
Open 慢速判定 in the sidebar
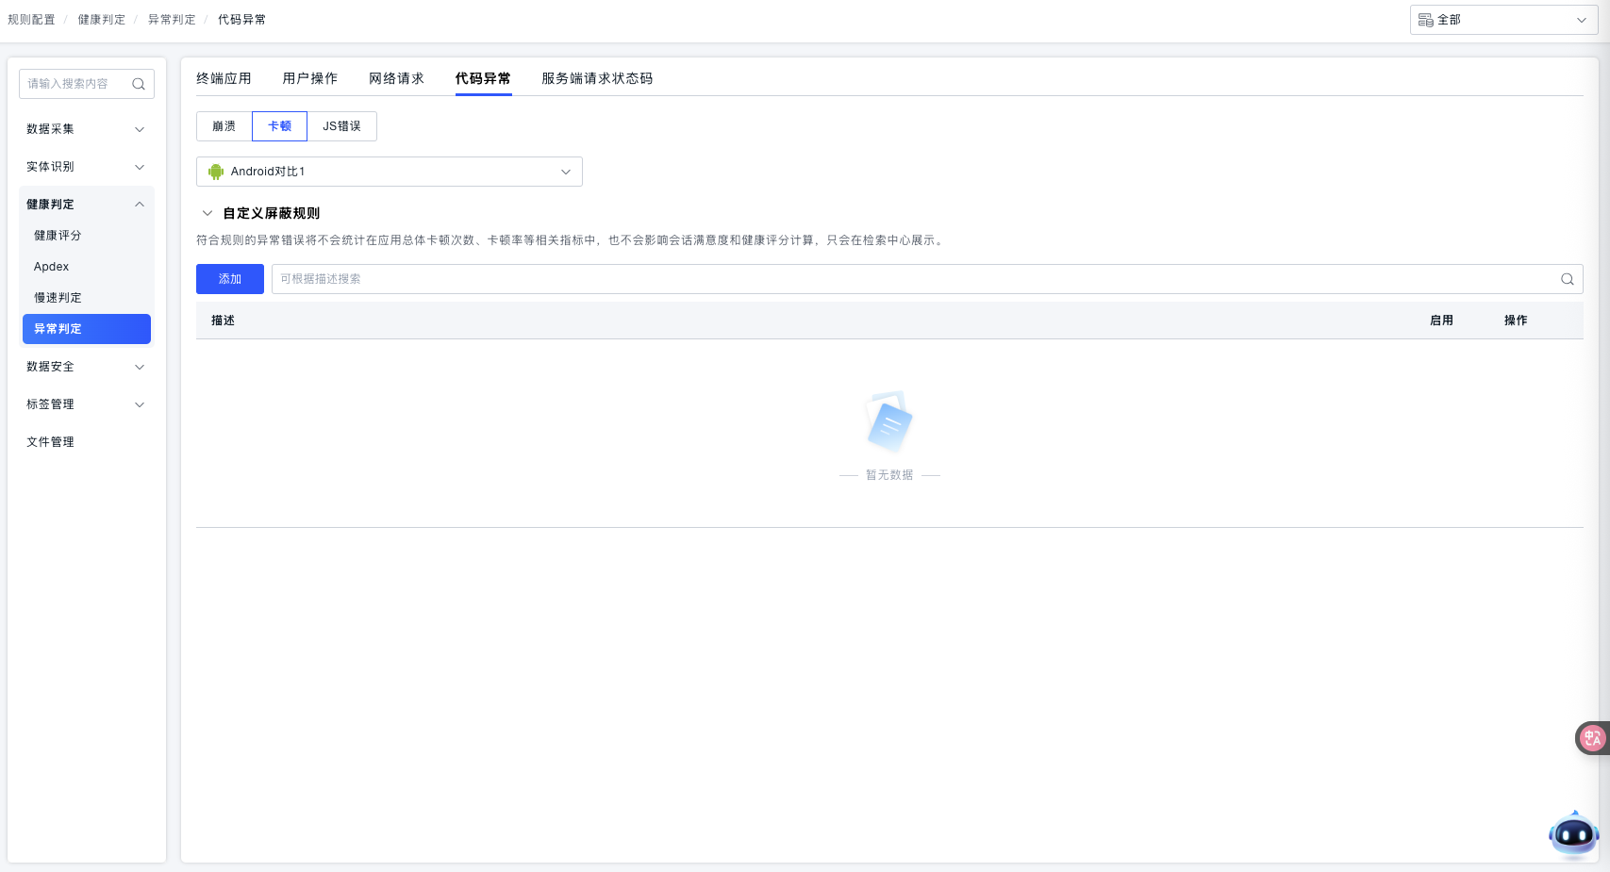pyautogui.click(x=58, y=298)
